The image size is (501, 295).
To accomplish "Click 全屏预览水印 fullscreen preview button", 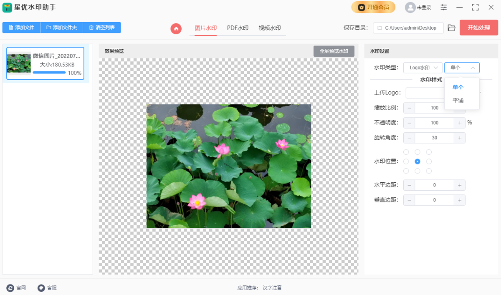I will 334,51.
